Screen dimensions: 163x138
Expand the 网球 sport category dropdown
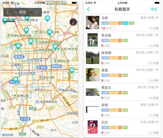click(x=37, y=12)
